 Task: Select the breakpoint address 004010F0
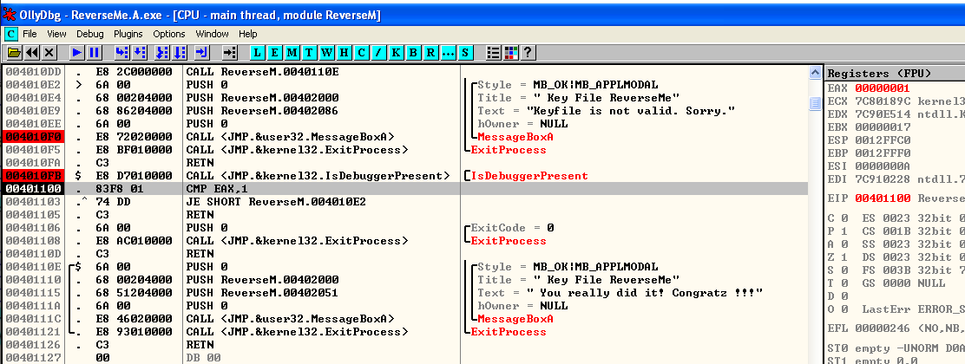pyautogui.click(x=32, y=137)
